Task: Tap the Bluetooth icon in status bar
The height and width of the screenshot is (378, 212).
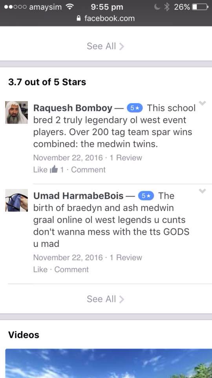Action: 167,7
